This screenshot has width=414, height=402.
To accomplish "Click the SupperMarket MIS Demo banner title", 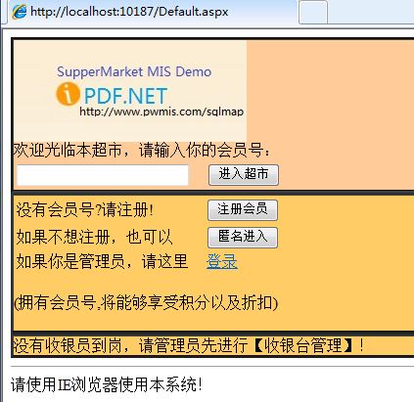I will (x=134, y=71).
